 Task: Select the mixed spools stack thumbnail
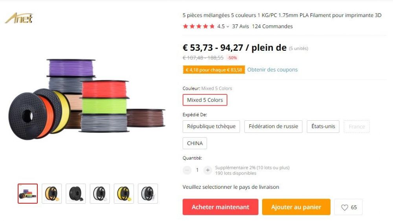coord(28,193)
